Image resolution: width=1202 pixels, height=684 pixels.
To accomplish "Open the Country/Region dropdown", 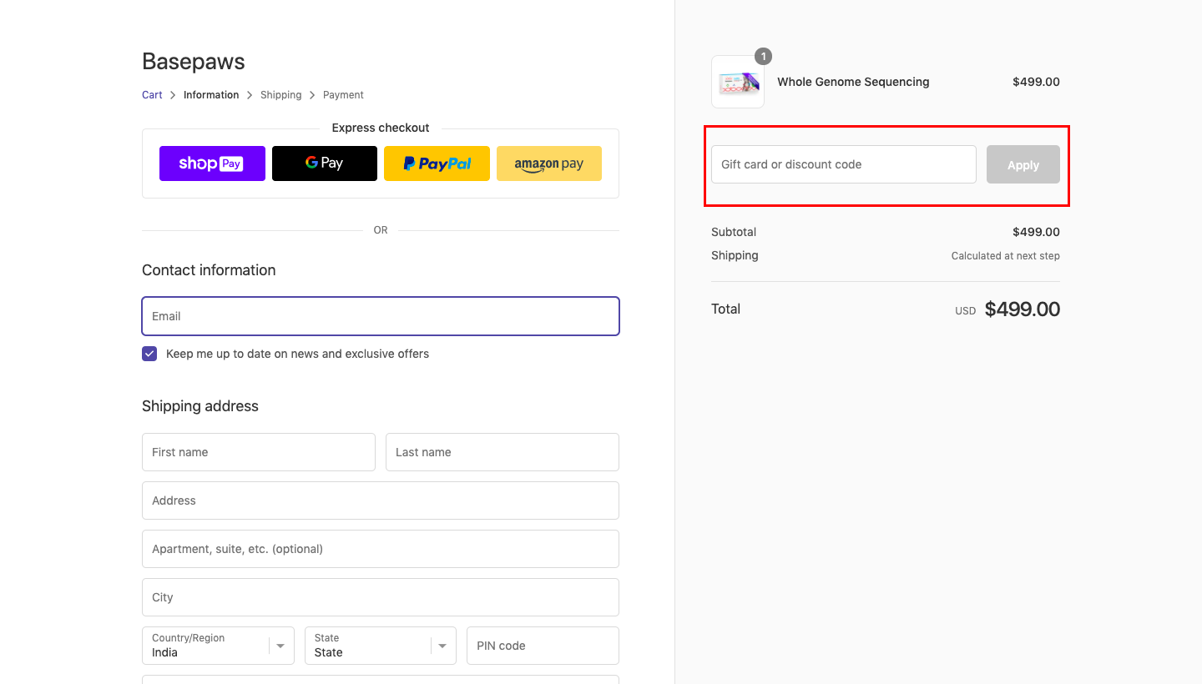I will coord(218,646).
